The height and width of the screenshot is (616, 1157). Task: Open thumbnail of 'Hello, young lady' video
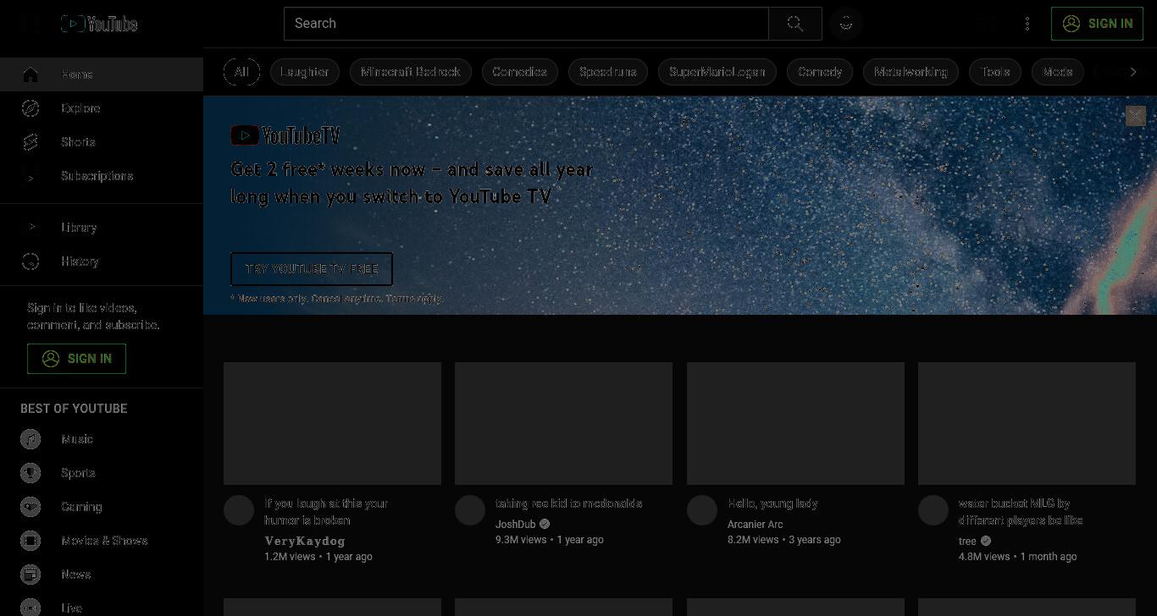click(x=795, y=423)
